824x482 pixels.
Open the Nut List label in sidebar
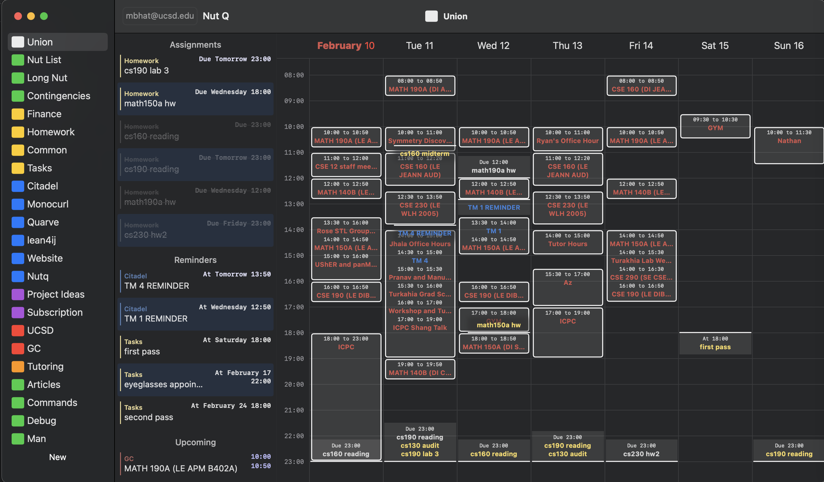[44, 60]
